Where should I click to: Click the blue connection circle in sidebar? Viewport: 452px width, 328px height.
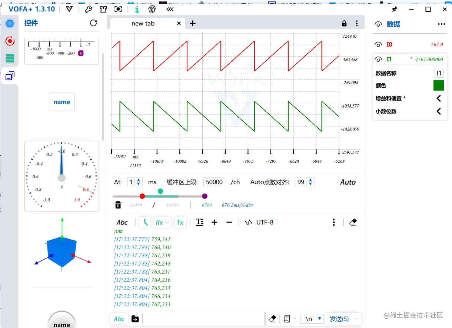pos(10,24)
